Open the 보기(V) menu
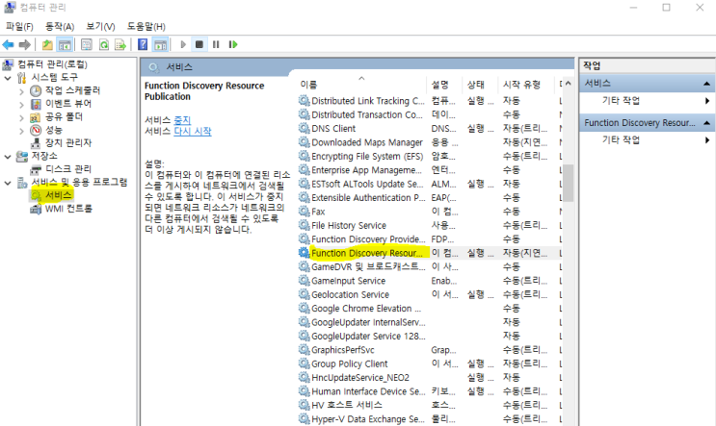 coord(100,26)
